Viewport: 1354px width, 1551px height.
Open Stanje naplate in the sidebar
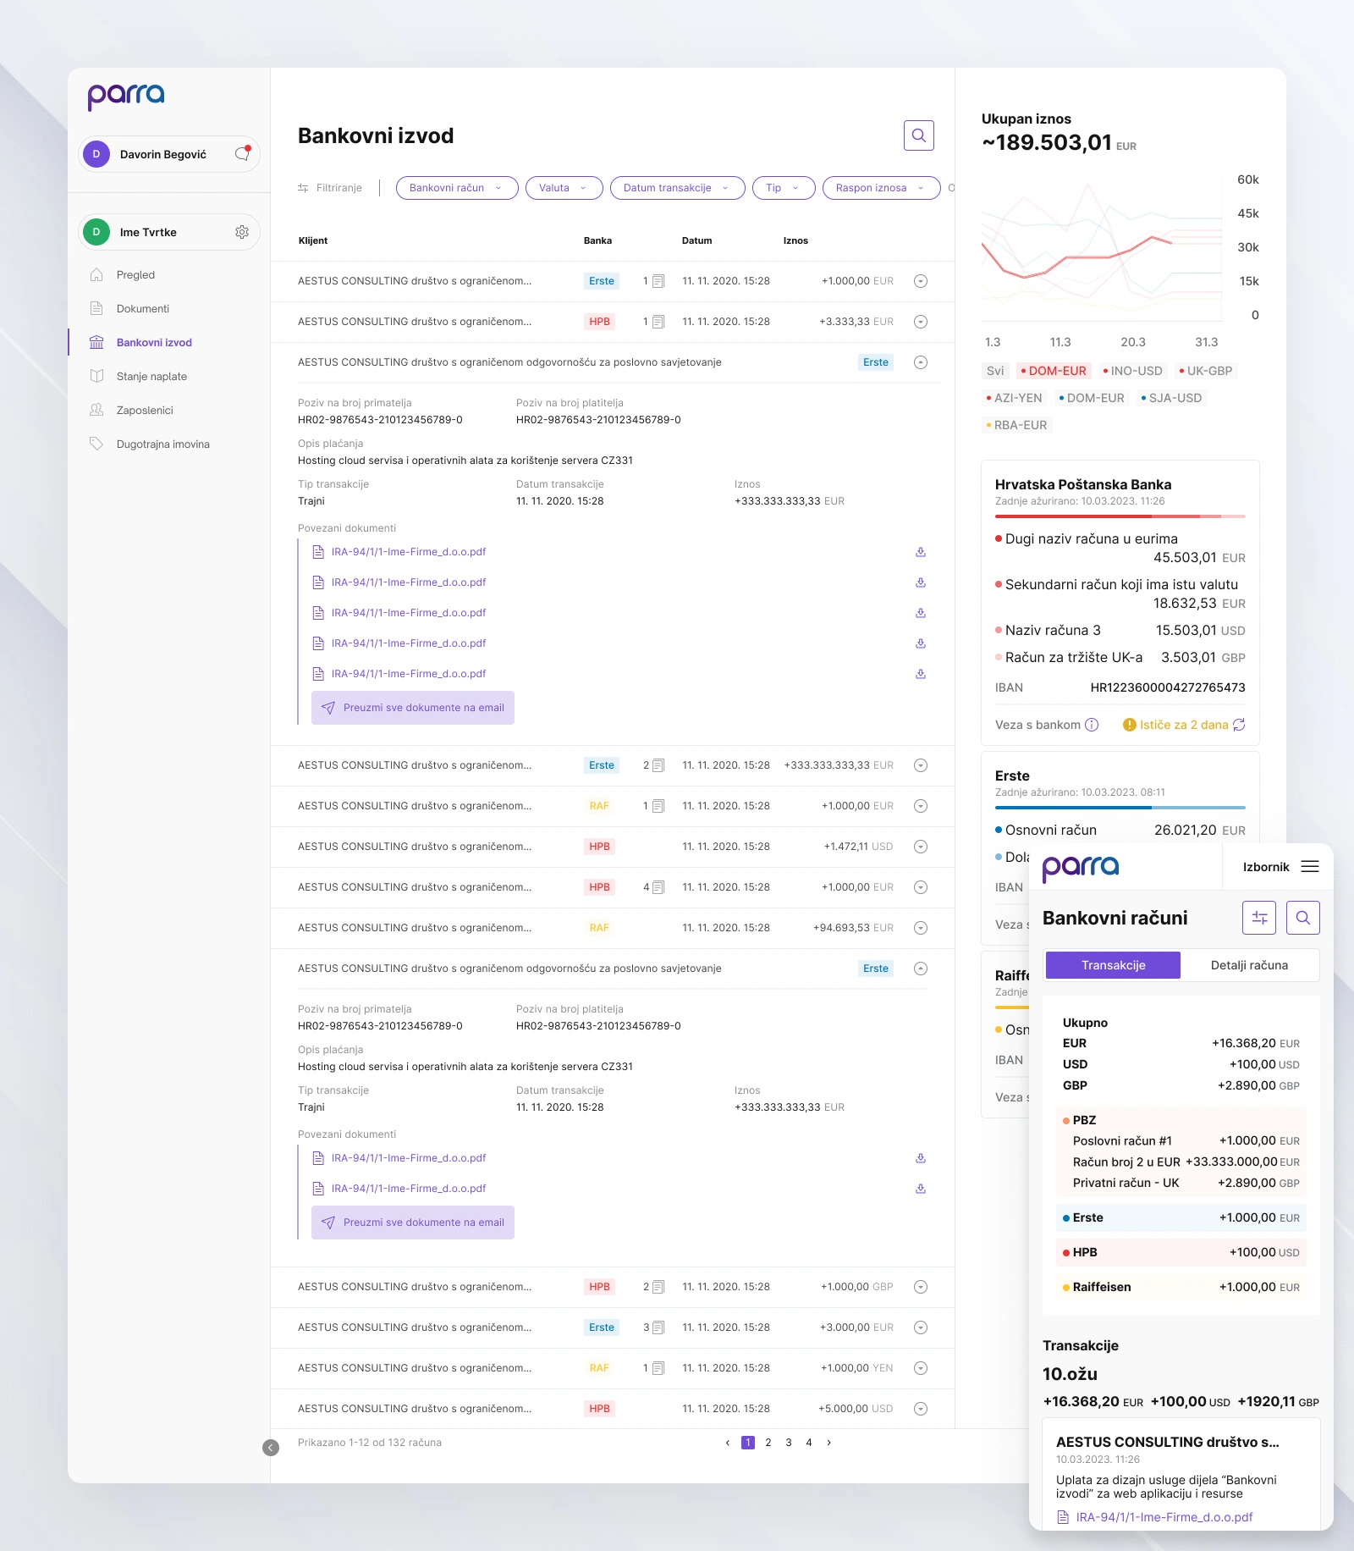151,377
